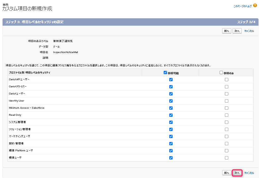Select the CariotAPIユーザー profile name
This screenshot has height=178, width=259.
(x=19, y=79)
